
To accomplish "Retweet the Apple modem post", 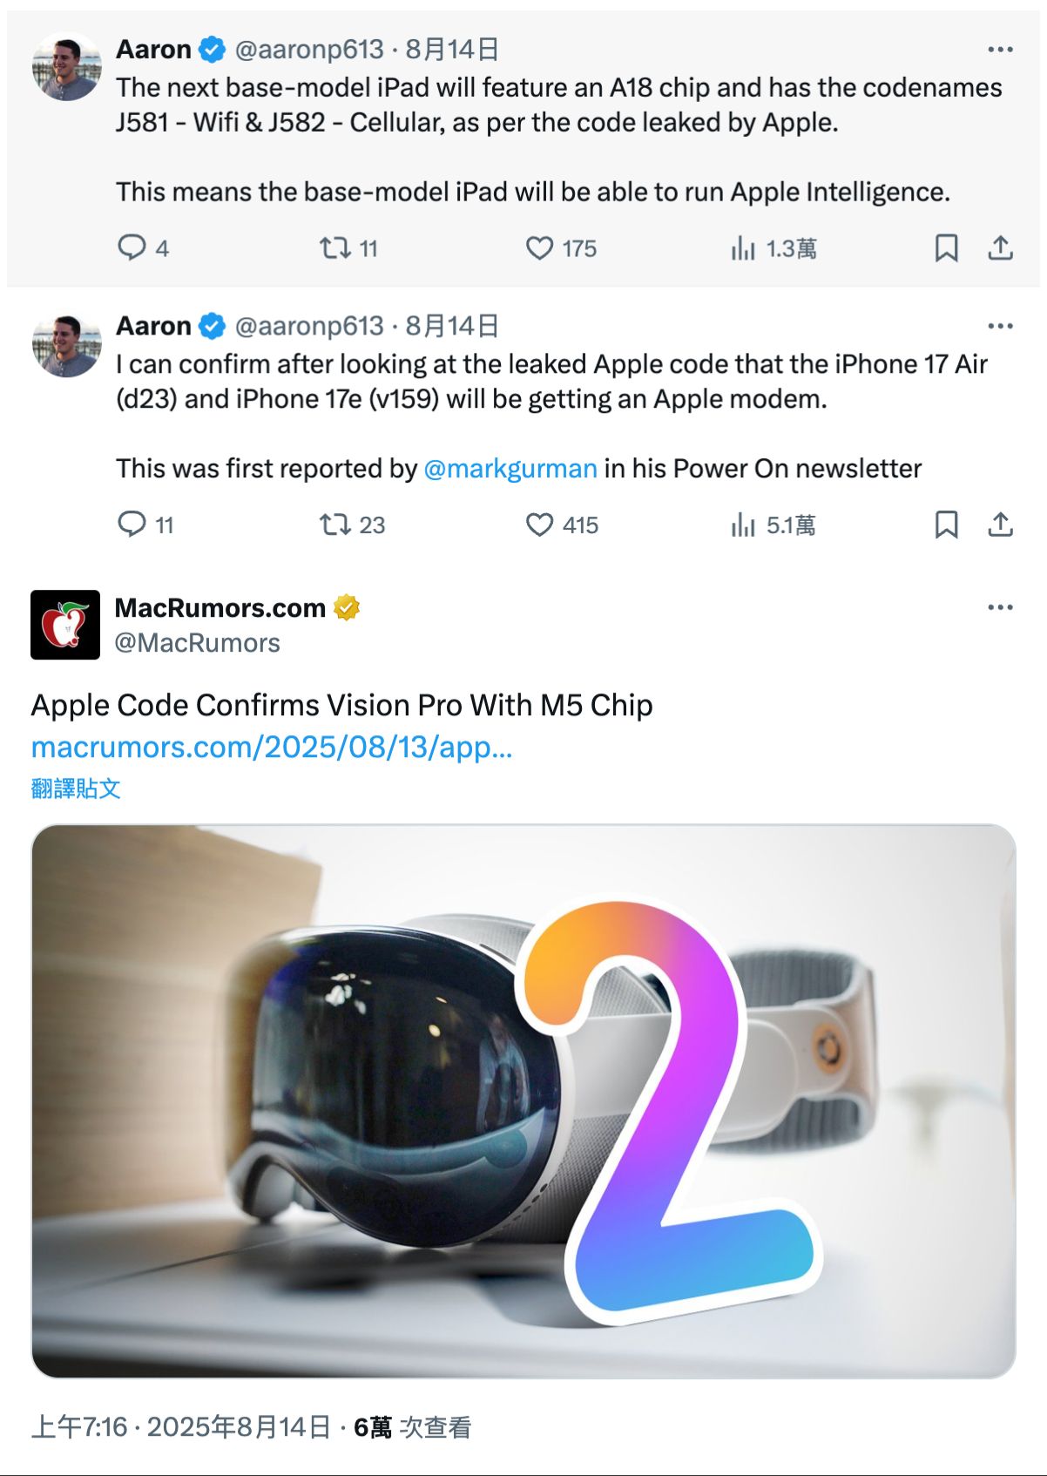I will [334, 525].
